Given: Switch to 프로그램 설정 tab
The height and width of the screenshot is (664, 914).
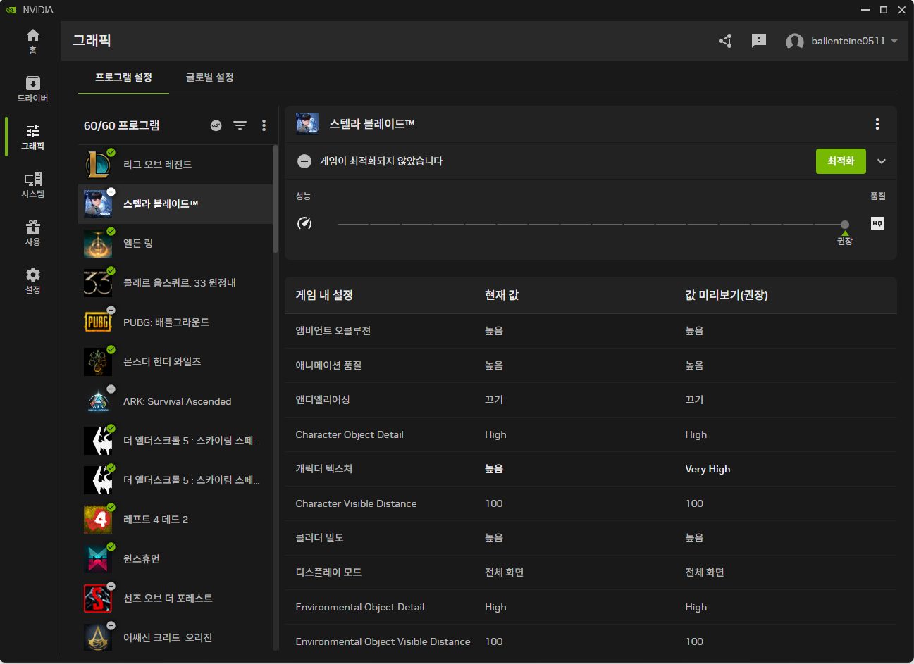Looking at the screenshot, I should tap(123, 77).
